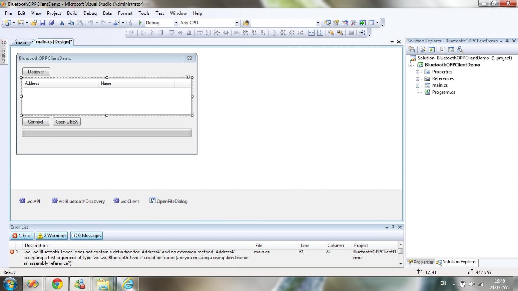Click the Open File folder icon
This screenshot has height=291, width=518.
pos(34,23)
